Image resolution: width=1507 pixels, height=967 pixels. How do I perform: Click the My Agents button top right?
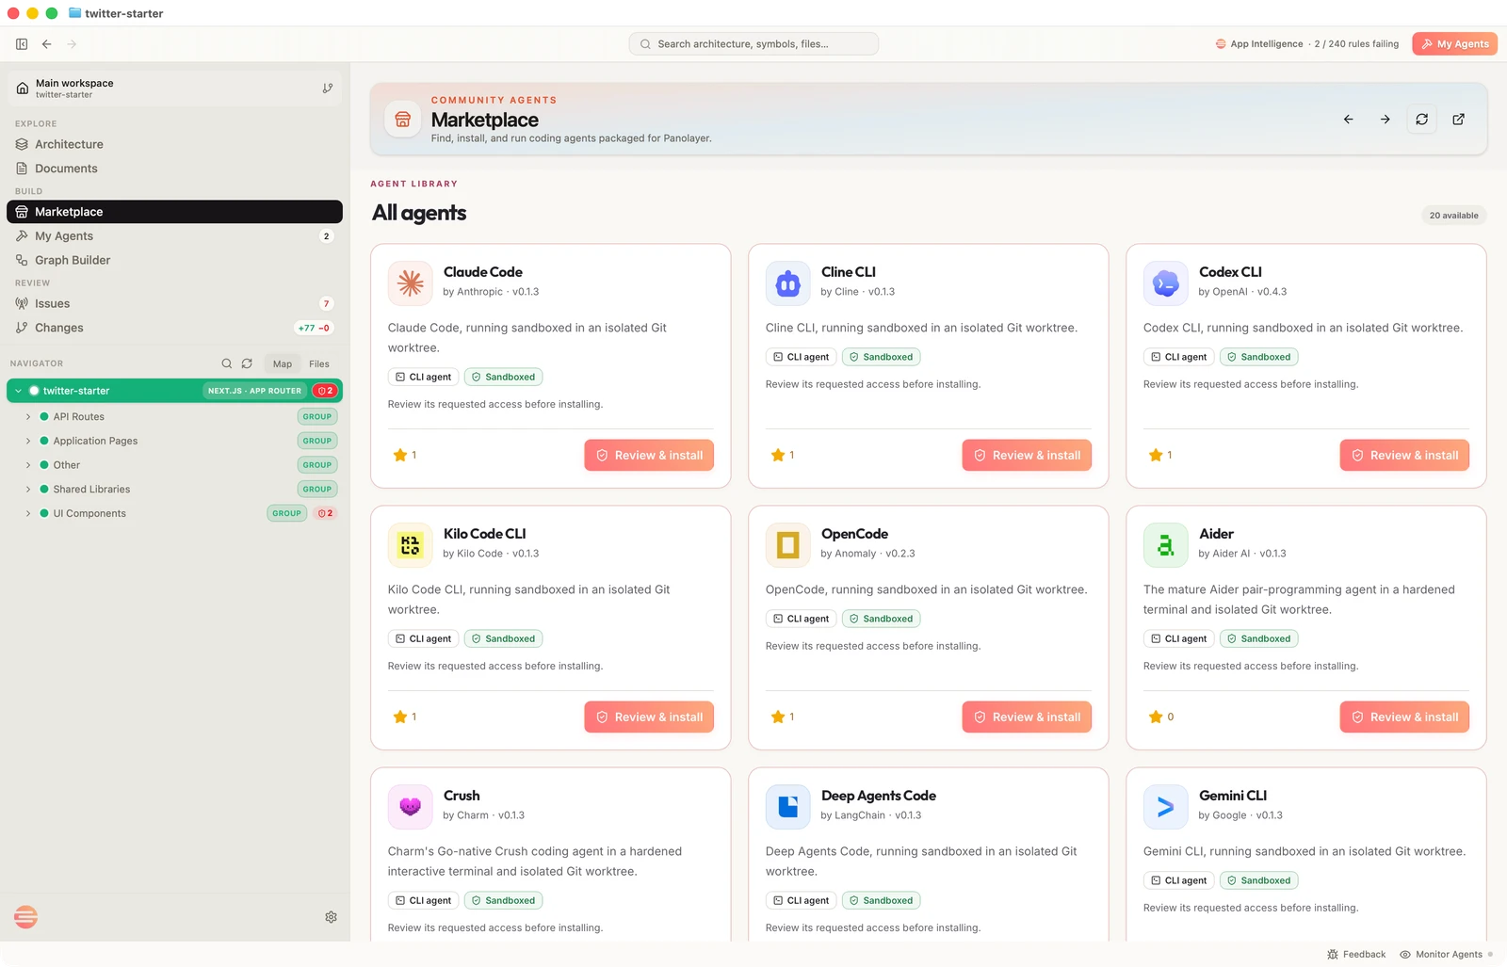pos(1454,44)
